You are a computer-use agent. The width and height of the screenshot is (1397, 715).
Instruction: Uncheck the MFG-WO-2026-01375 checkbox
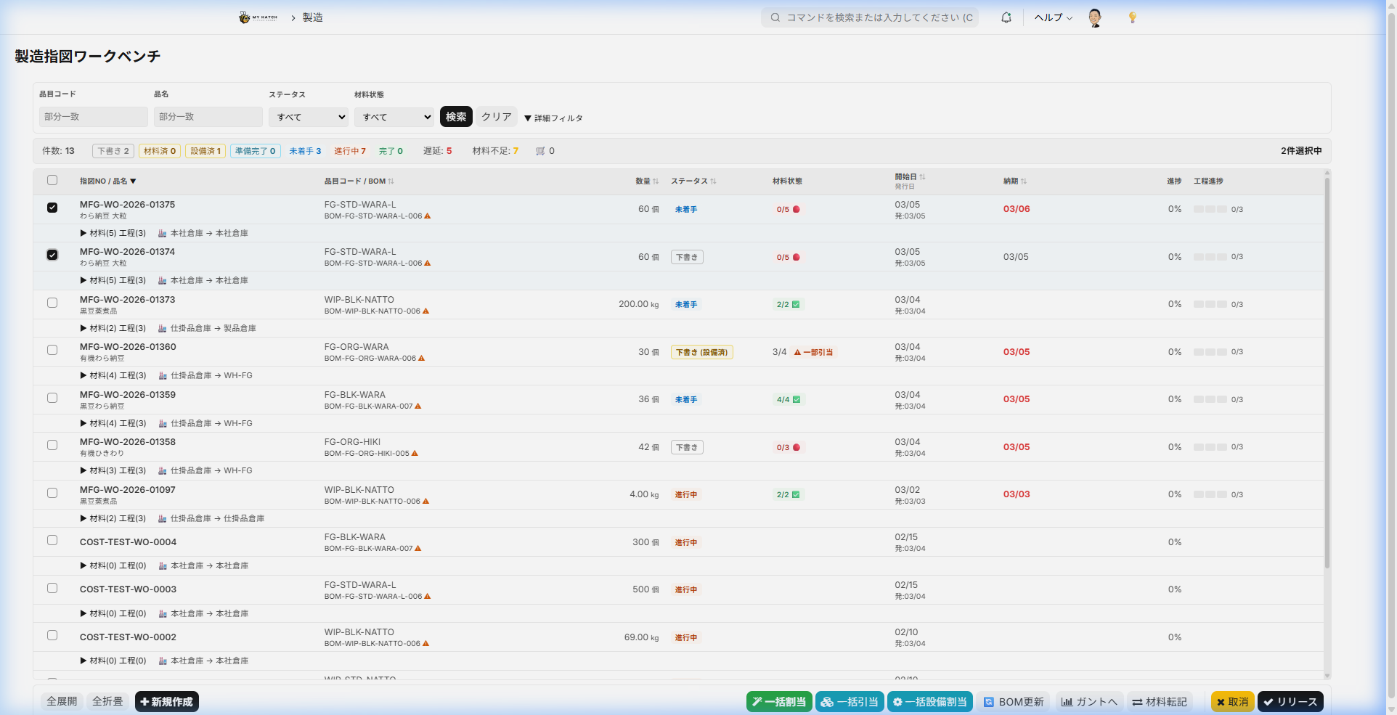point(52,208)
